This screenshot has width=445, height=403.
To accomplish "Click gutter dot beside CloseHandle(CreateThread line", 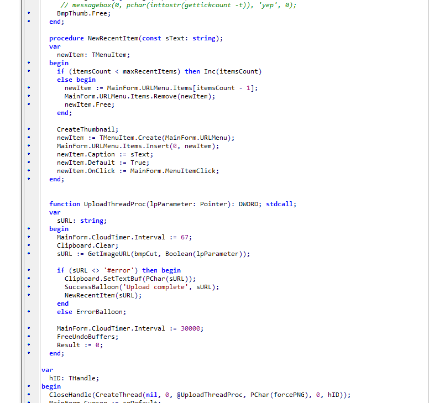I will pos(29,394).
